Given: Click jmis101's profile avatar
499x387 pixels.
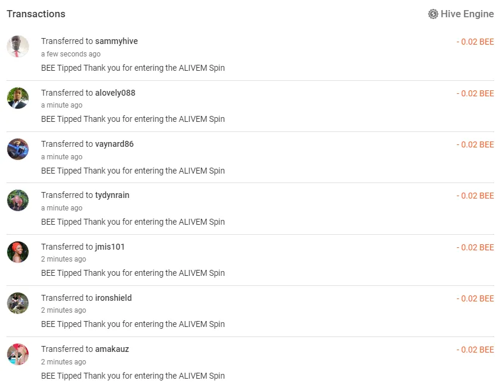Looking at the screenshot, I should [18, 252].
